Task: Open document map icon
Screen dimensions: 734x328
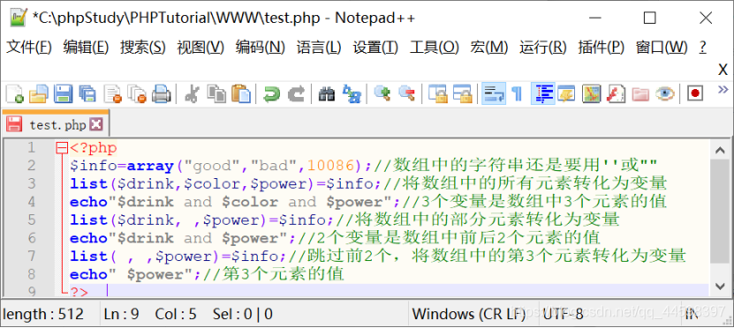Action: [591, 94]
